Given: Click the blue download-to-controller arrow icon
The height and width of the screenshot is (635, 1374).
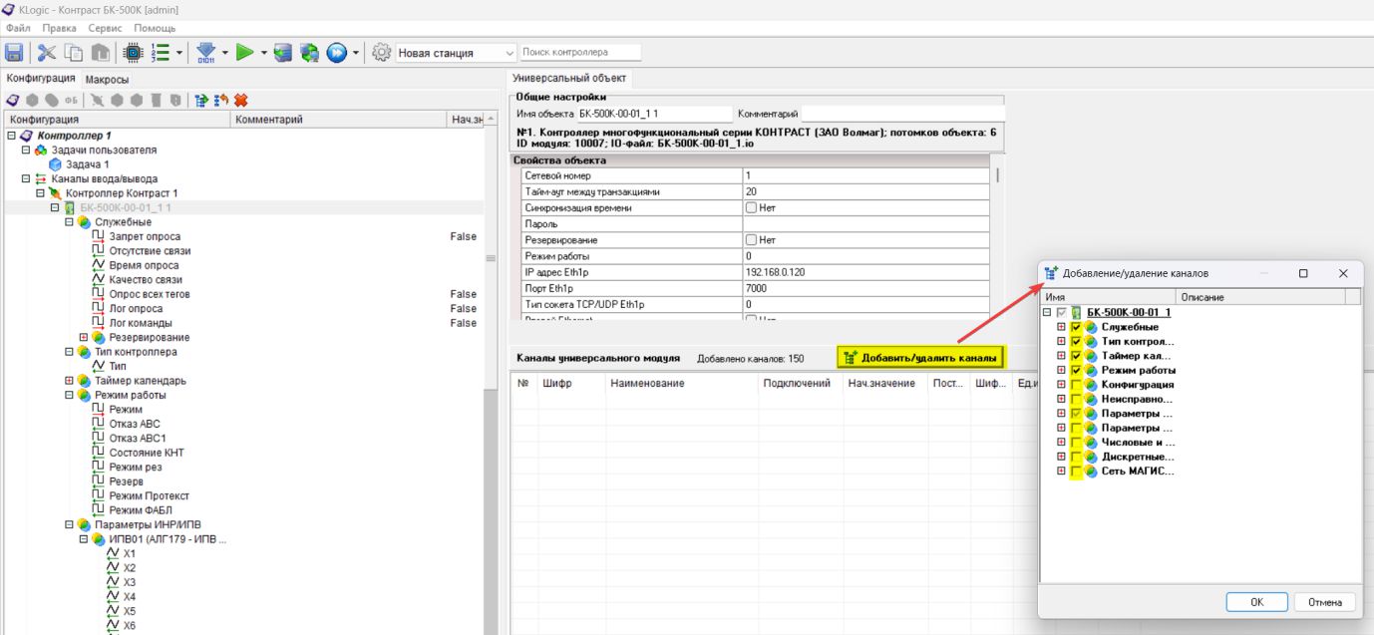Looking at the screenshot, I should (205, 53).
